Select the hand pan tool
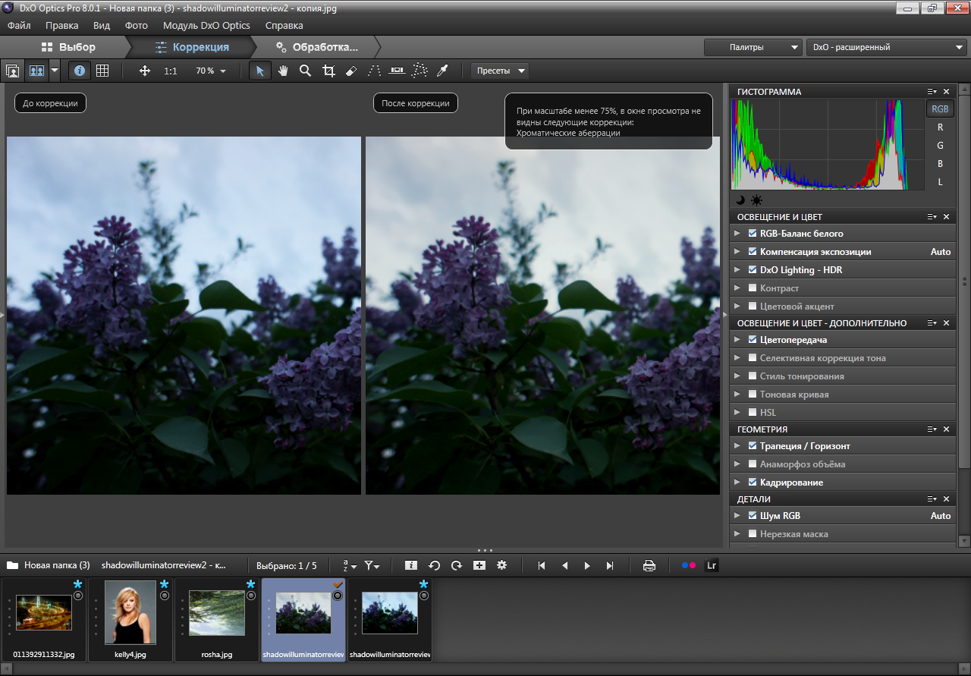 coord(283,71)
